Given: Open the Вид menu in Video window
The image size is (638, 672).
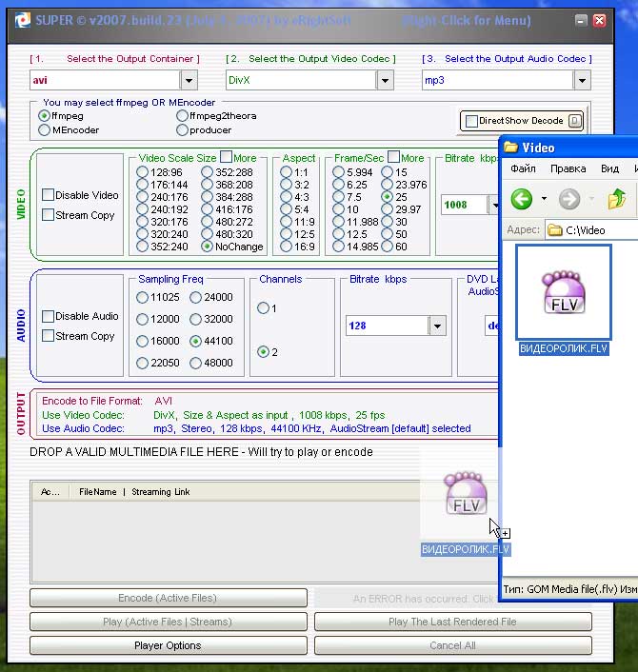Looking at the screenshot, I should coord(609,168).
